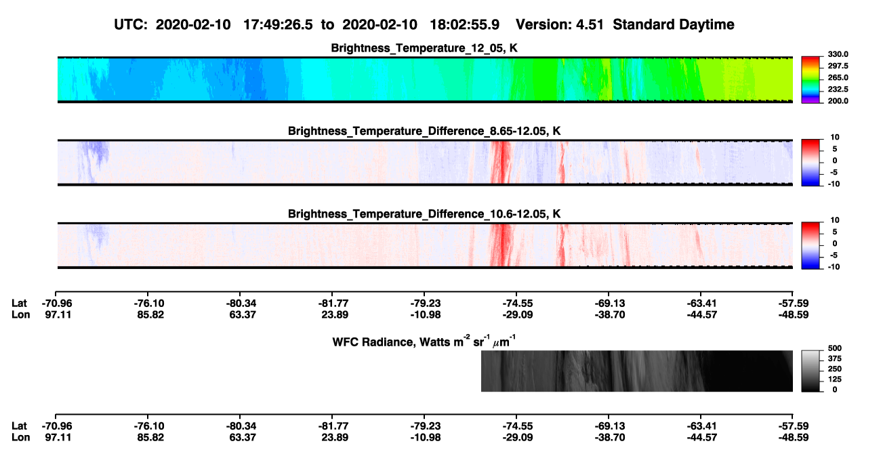Select the 'Version: 4.51' text in the header
The width and height of the screenshot is (881, 452).
tap(559, 25)
